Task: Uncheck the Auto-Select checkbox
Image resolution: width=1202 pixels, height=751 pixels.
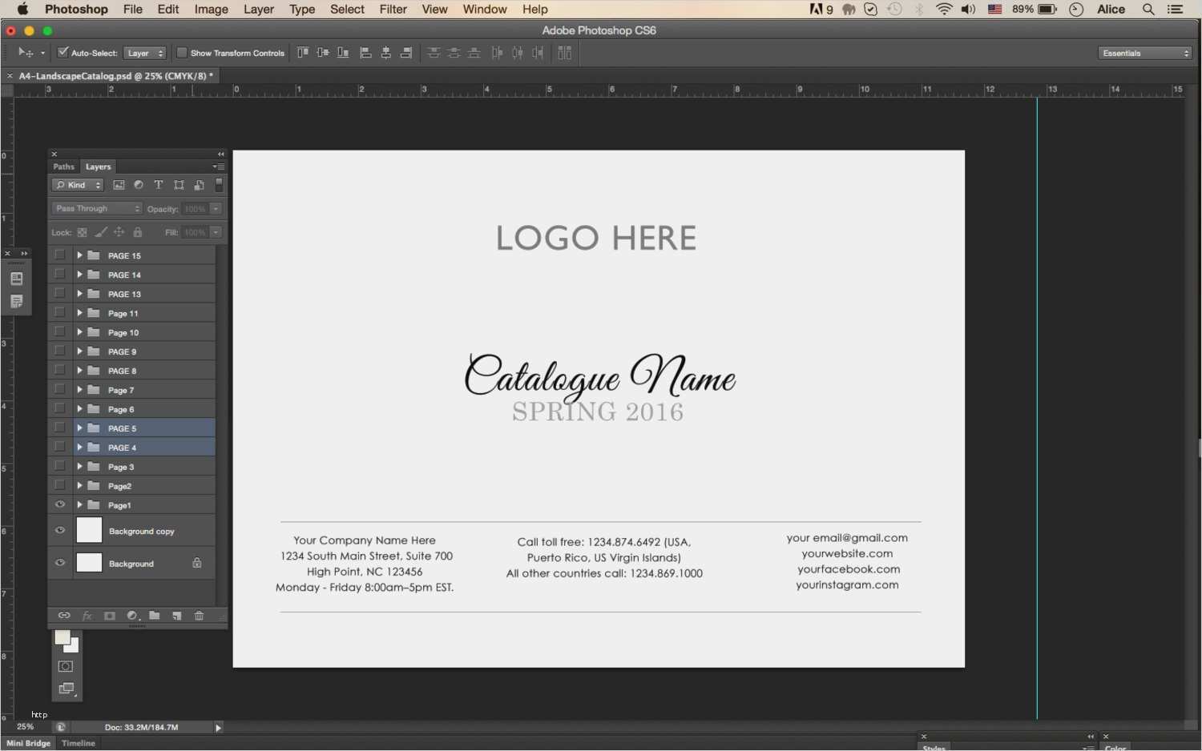Action: click(63, 53)
